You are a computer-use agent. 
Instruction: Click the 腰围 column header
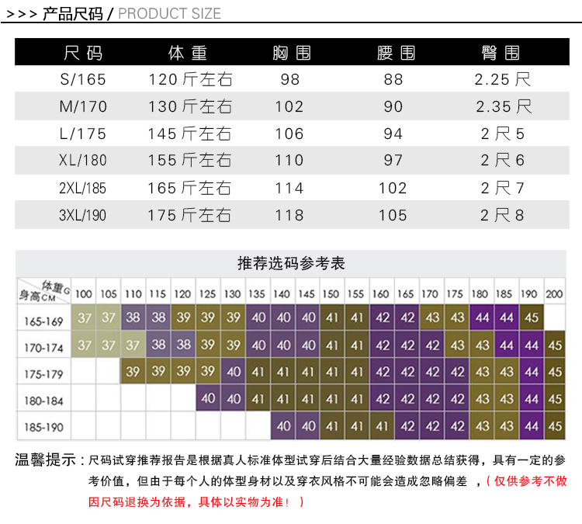[396, 53]
